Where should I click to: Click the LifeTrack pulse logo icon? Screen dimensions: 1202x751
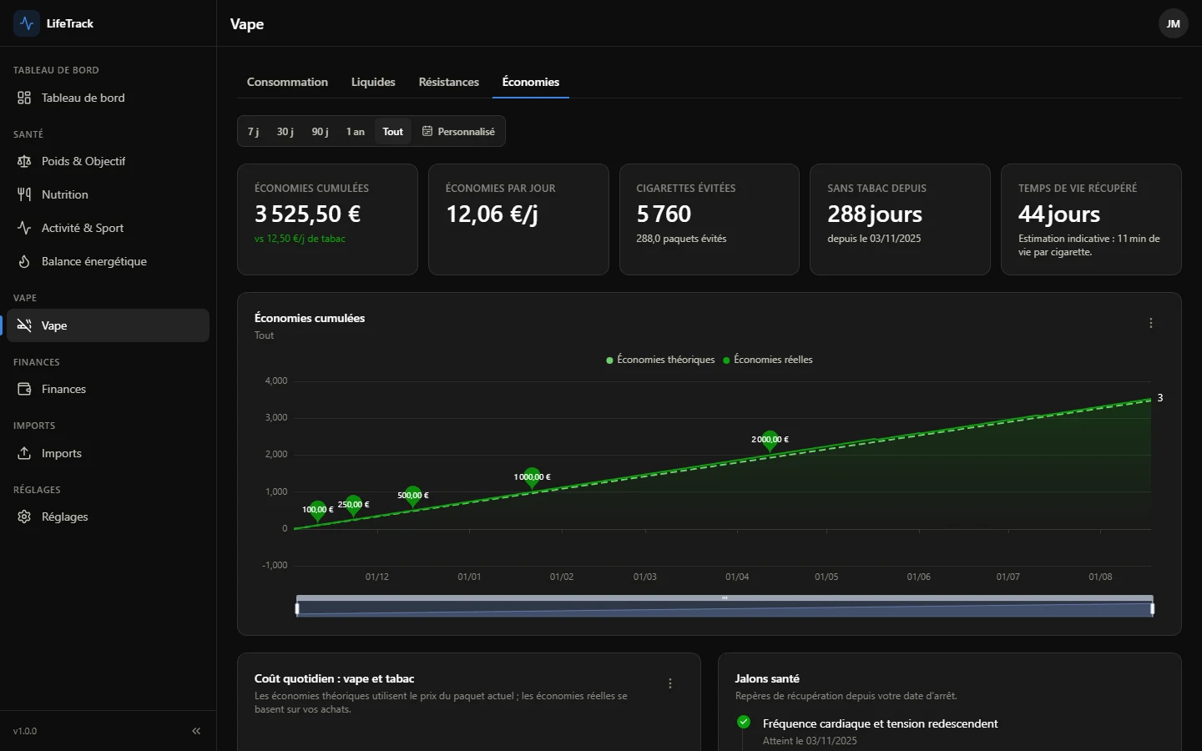coord(27,23)
